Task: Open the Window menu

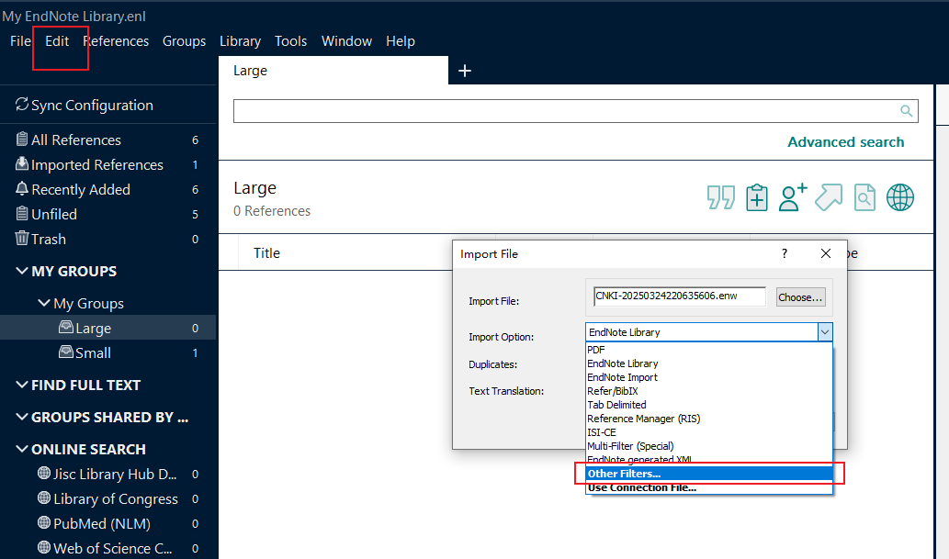Action: 346,41
